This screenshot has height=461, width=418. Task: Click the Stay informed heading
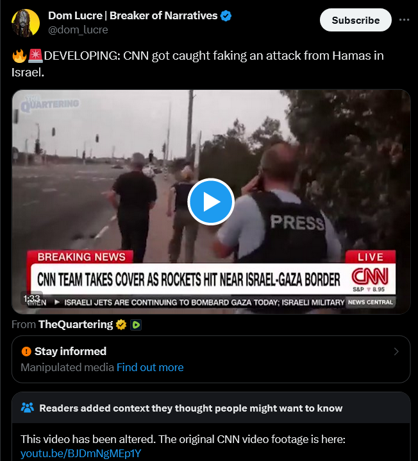[71, 351]
